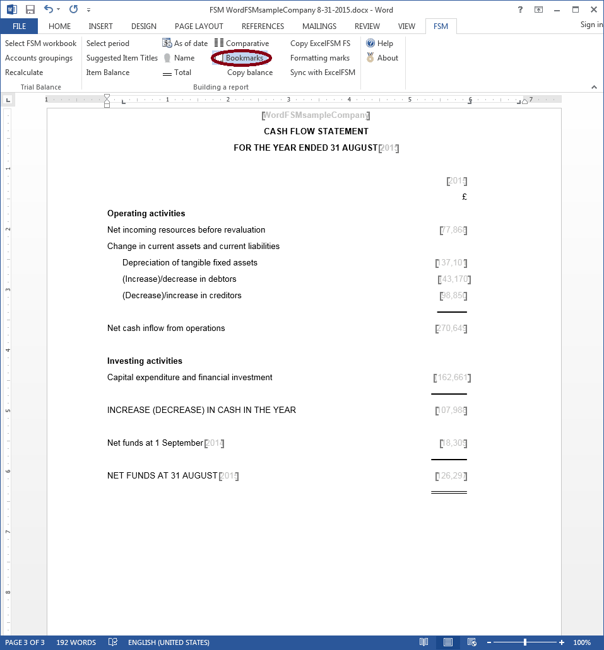604x650 pixels.
Task: Click Copy ExcelFSM FS
Action: pos(320,43)
